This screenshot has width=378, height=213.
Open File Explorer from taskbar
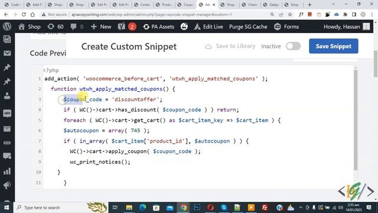click(129, 208)
